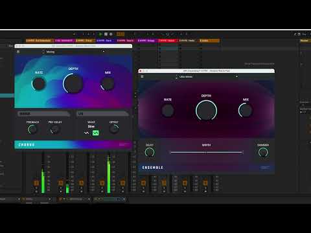Toggle the second mixer channel's orange button
Screen dimensions: 311x233
[x=61, y=183]
